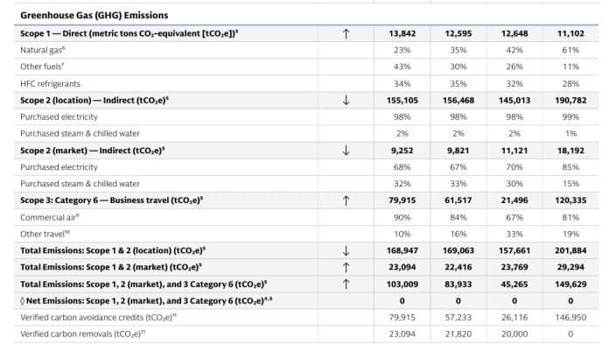The height and width of the screenshot is (352, 609).
Task: Select Verified carbon removals label
Action: click(83, 334)
